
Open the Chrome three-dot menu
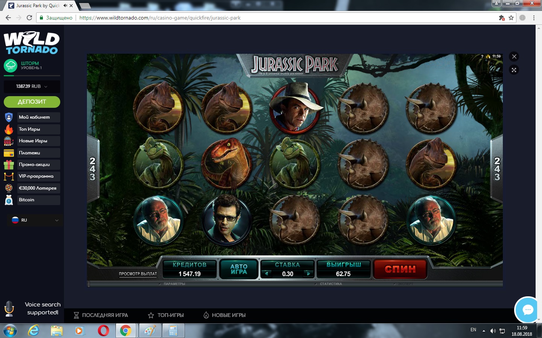coord(534,18)
